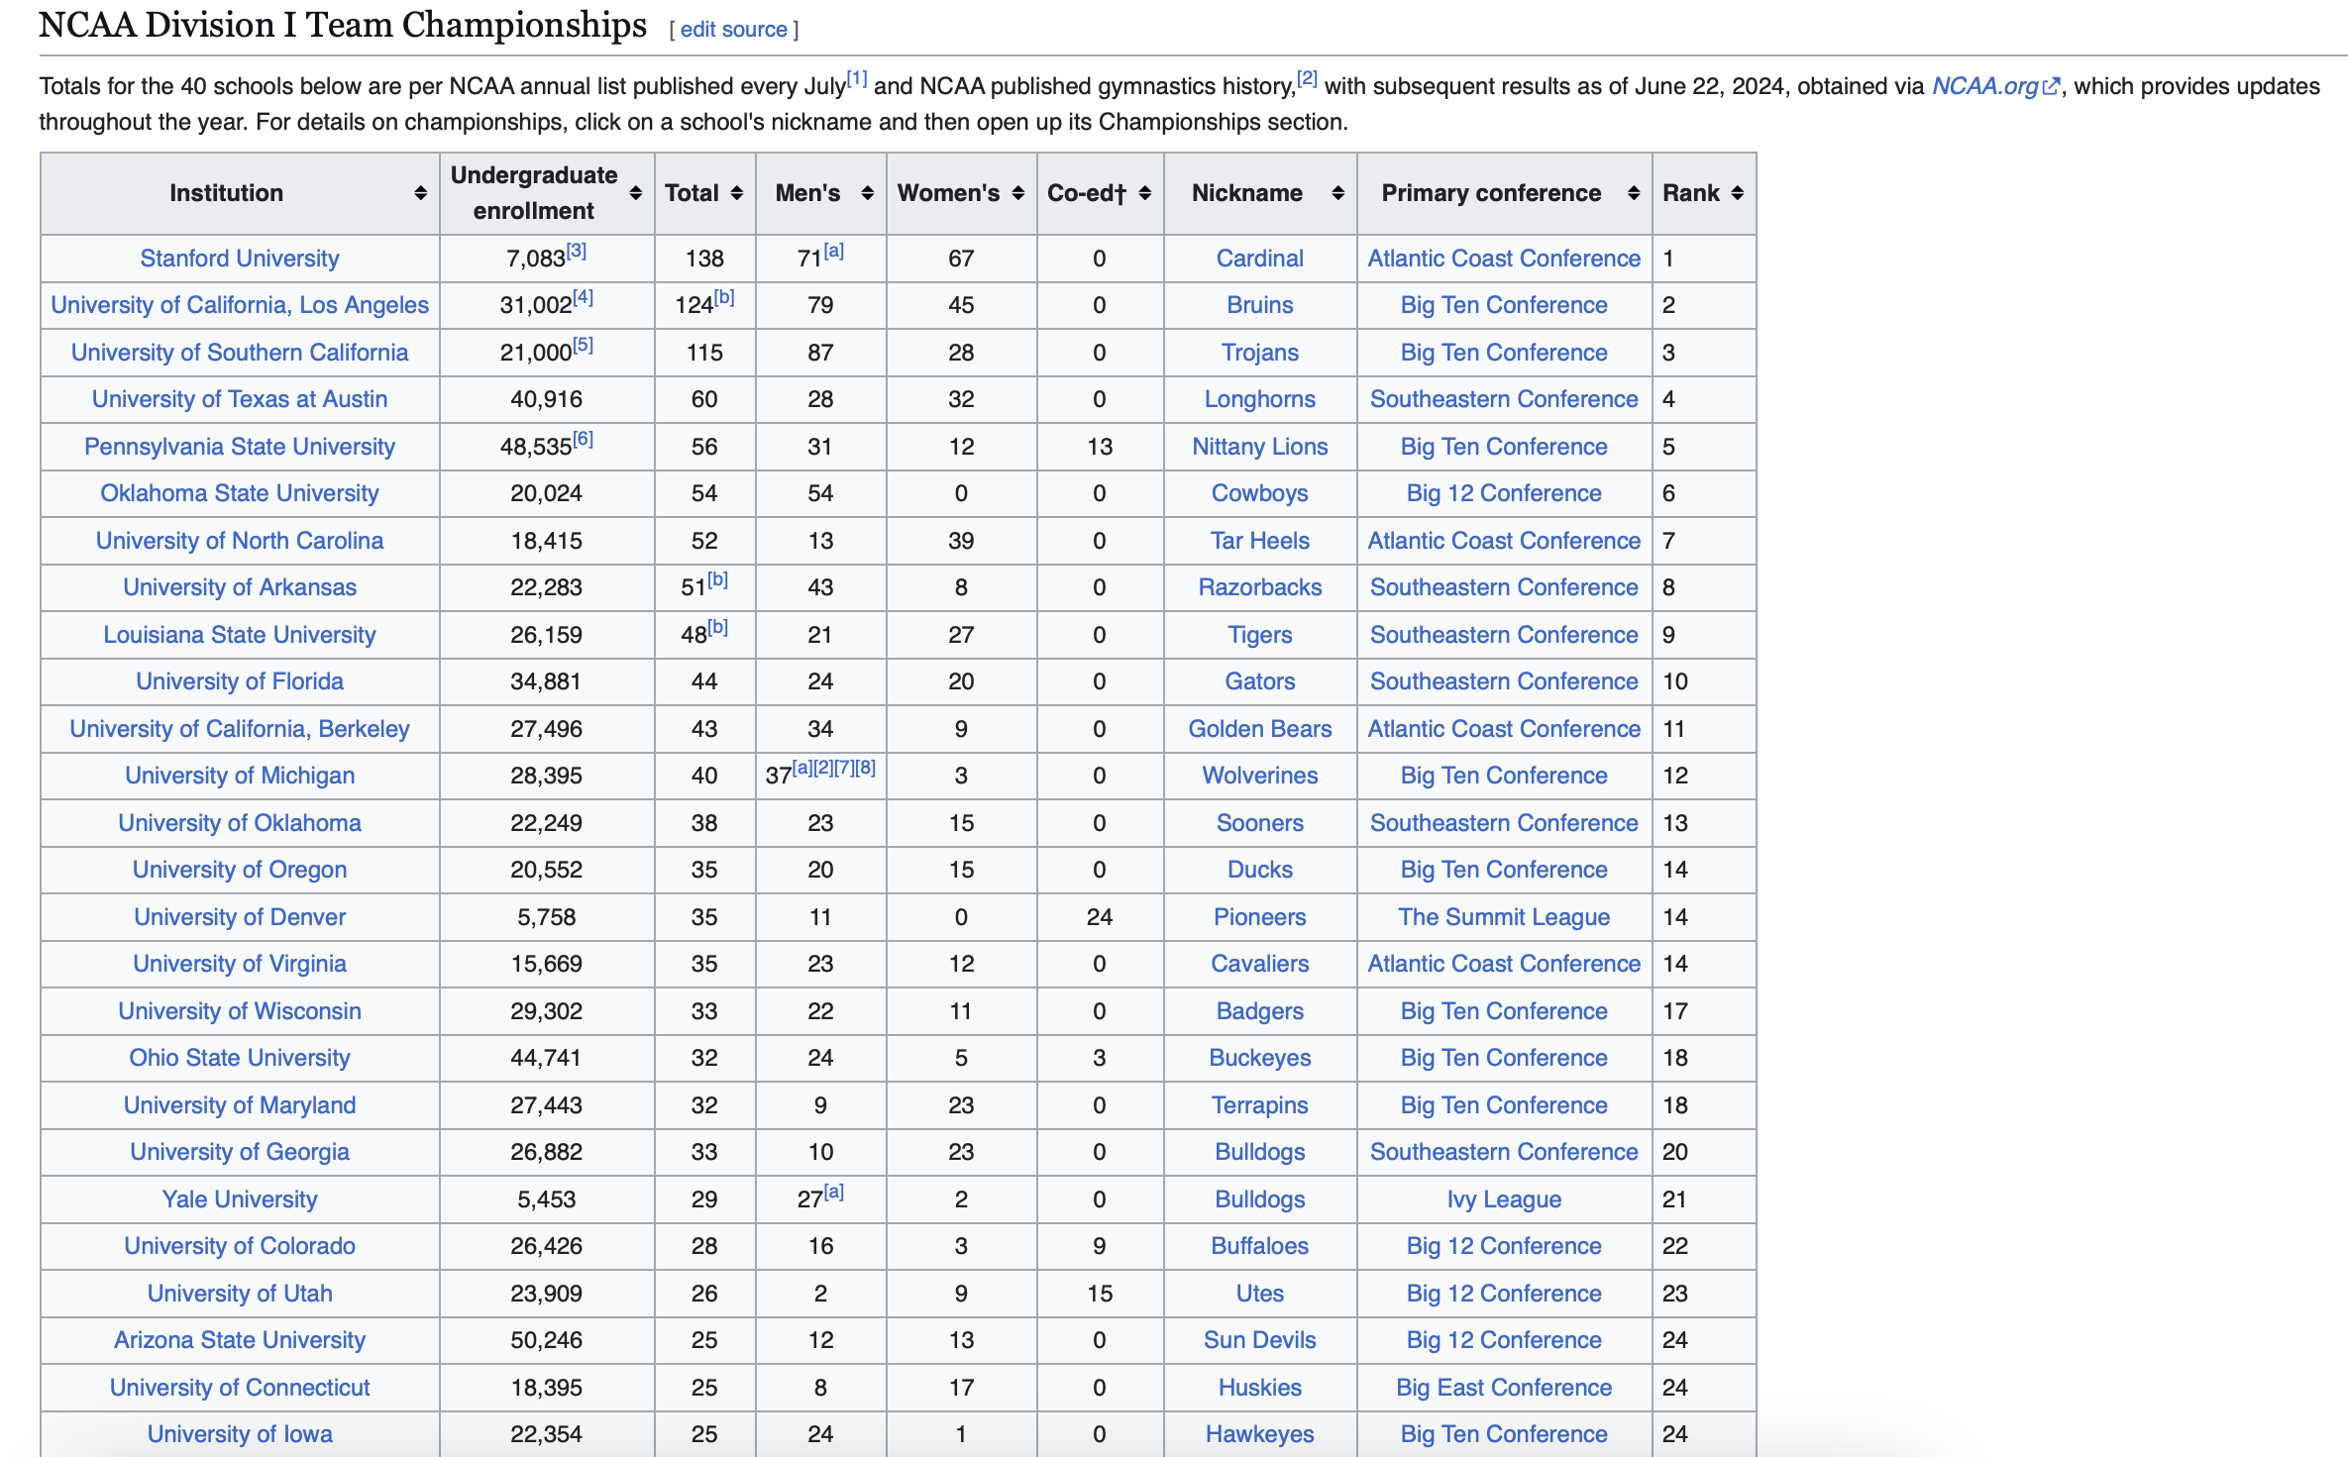Viewport: 2348px width, 1457px height.
Task: Open the Hawkeyes nickname link
Action: click(x=1260, y=1434)
